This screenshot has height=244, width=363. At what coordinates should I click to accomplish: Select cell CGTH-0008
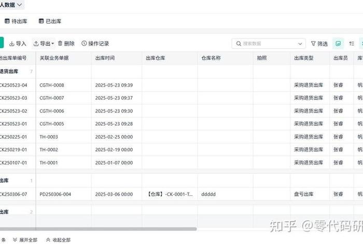coord(52,85)
